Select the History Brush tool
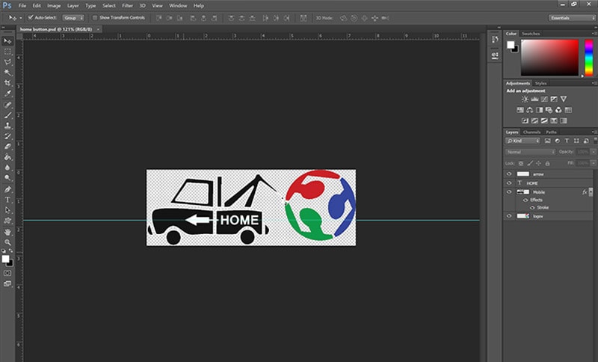Viewport: 598px width, 362px height. tap(7, 136)
